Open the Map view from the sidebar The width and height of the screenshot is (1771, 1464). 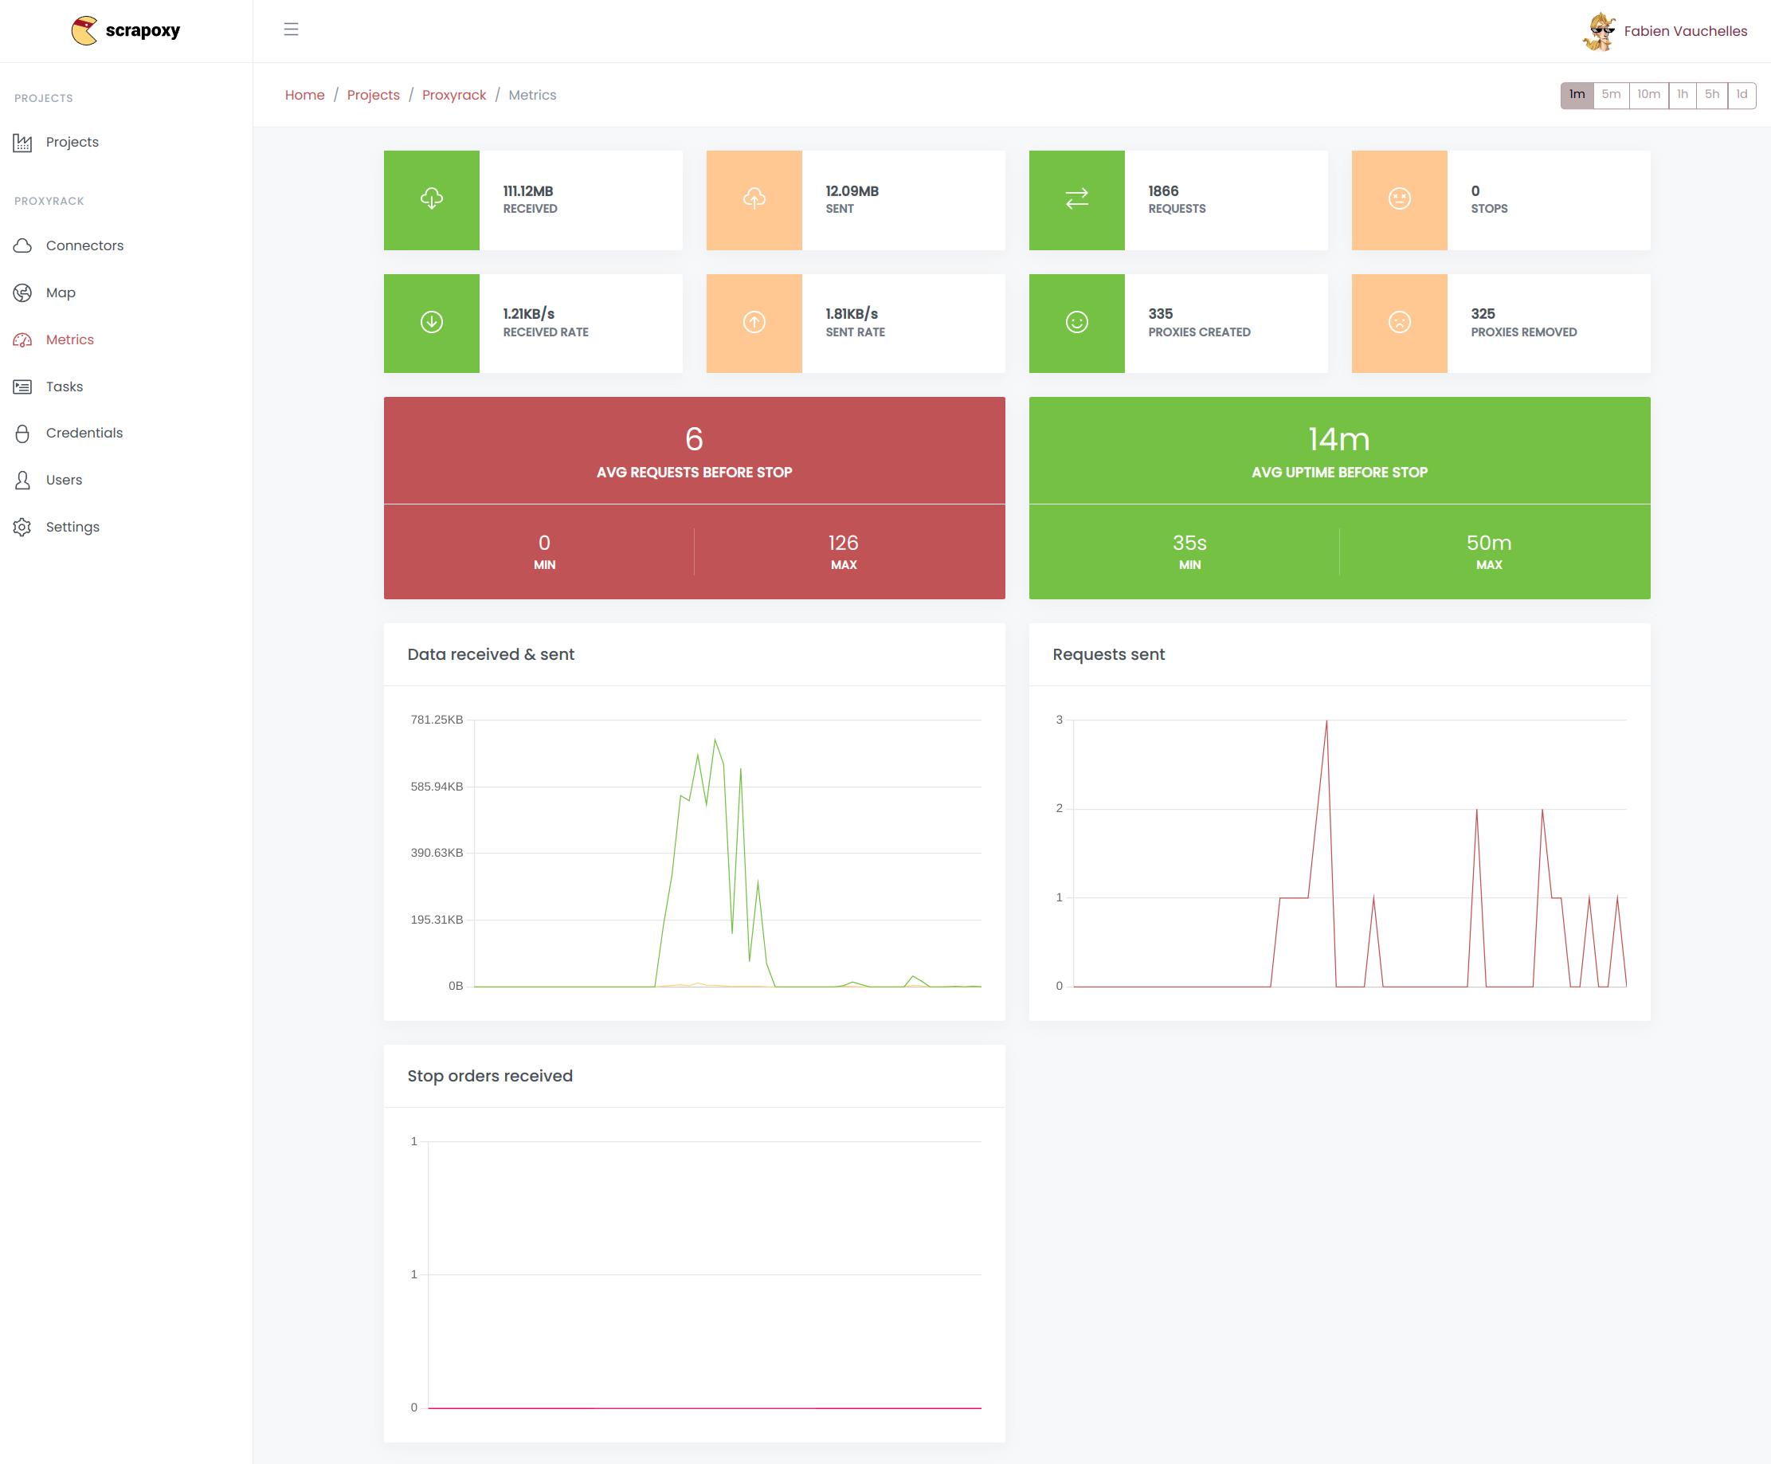23,292
